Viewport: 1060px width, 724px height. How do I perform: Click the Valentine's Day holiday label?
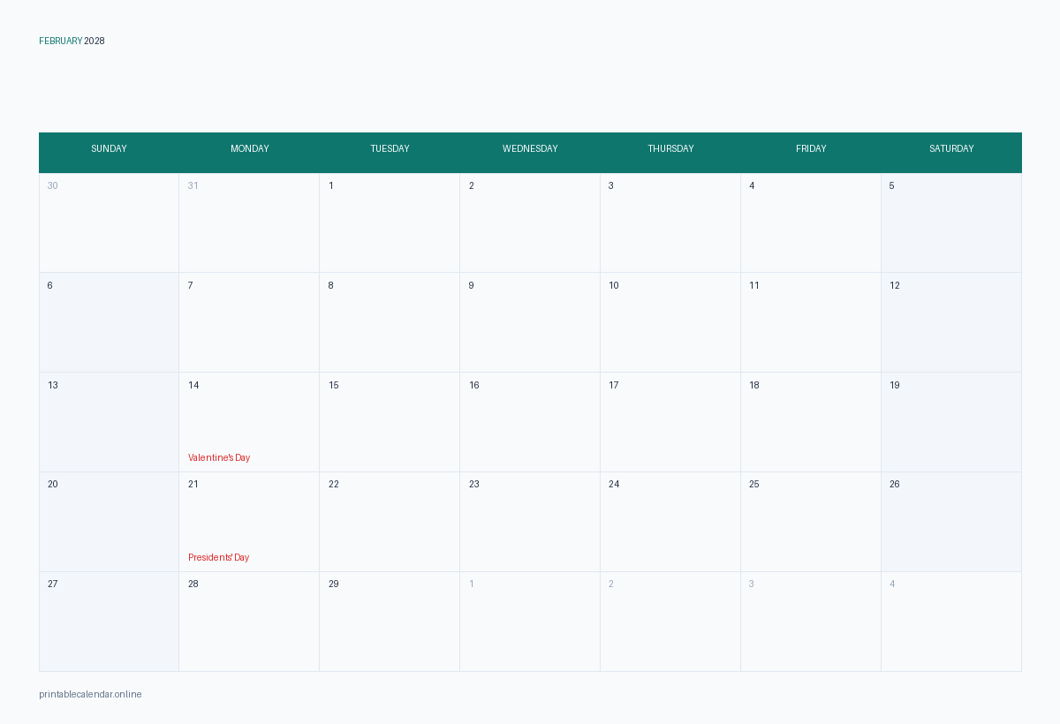(x=219, y=457)
